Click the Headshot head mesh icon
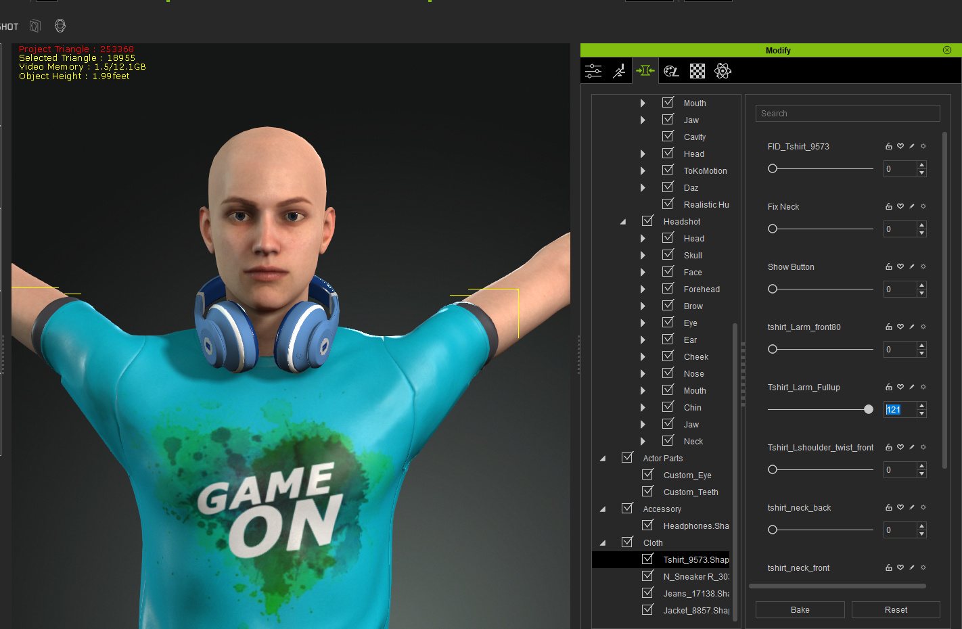This screenshot has width=962, height=629. tap(60, 26)
